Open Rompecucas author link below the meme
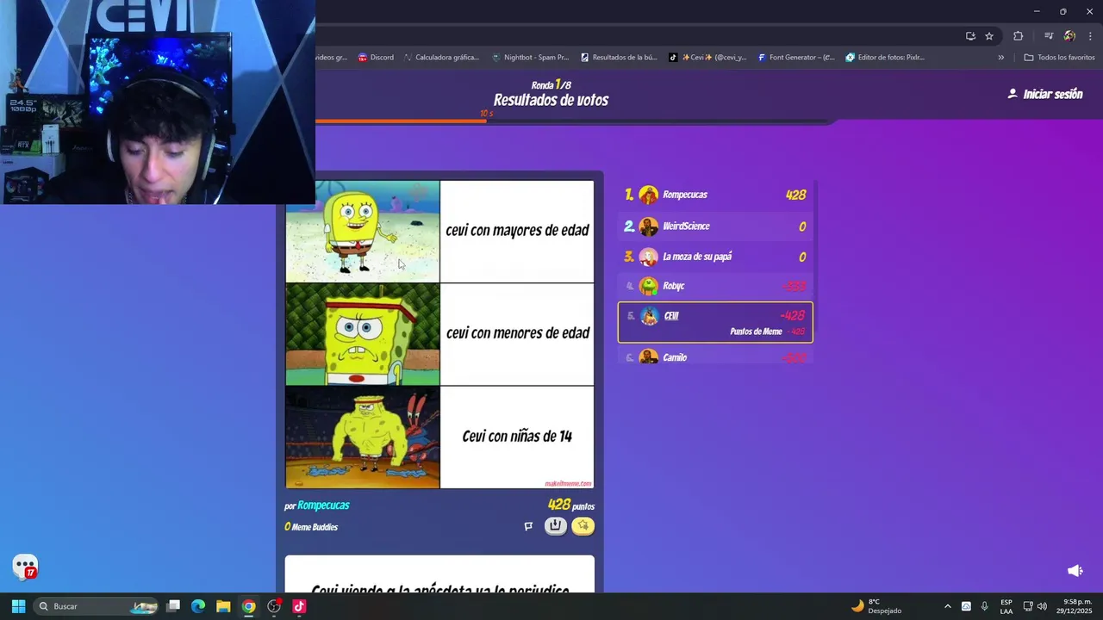The width and height of the screenshot is (1103, 620). click(x=323, y=505)
